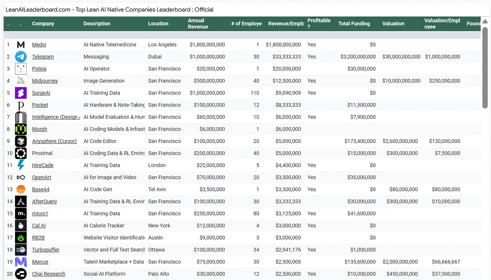491x280 pixels.
Task: Click the AfterQuery logo icon
Action: (21, 201)
